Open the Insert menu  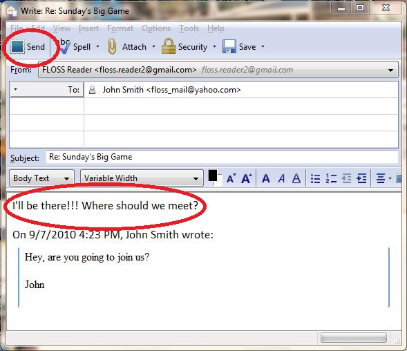tap(88, 28)
